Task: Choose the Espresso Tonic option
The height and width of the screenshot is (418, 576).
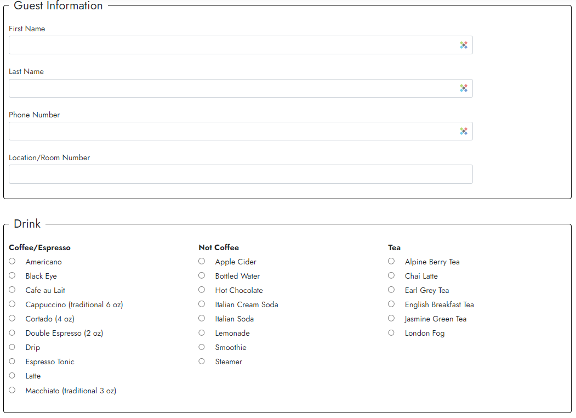Action: click(12, 361)
